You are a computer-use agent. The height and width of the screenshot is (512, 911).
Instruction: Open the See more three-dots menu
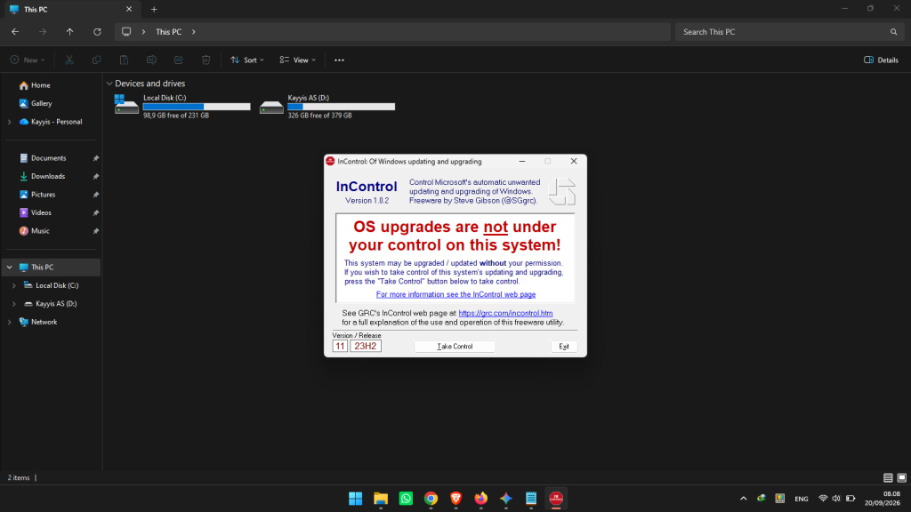339,60
